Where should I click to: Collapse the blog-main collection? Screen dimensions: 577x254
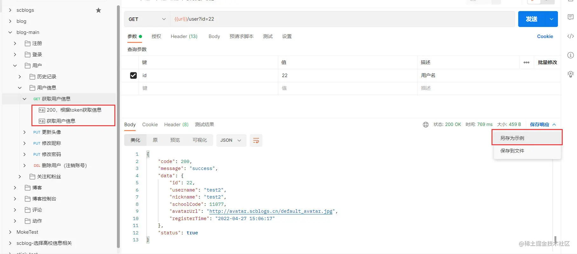click(x=10, y=32)
